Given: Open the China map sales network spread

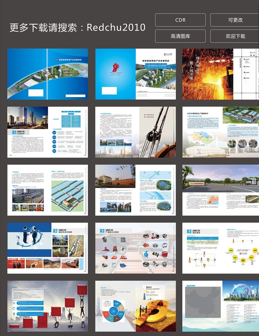Looking at the screenshot, I should [220, 306].
